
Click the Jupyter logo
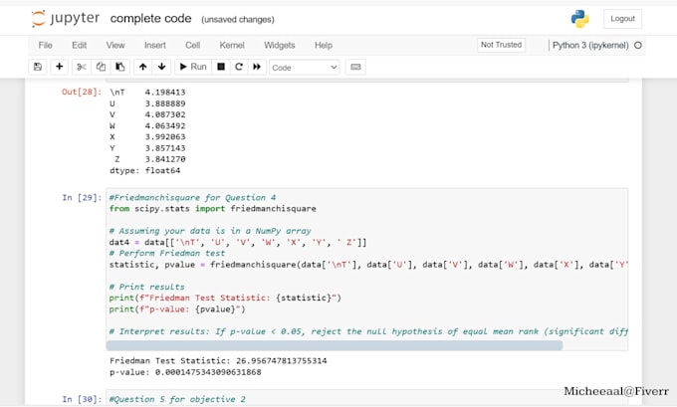(65, 19)
